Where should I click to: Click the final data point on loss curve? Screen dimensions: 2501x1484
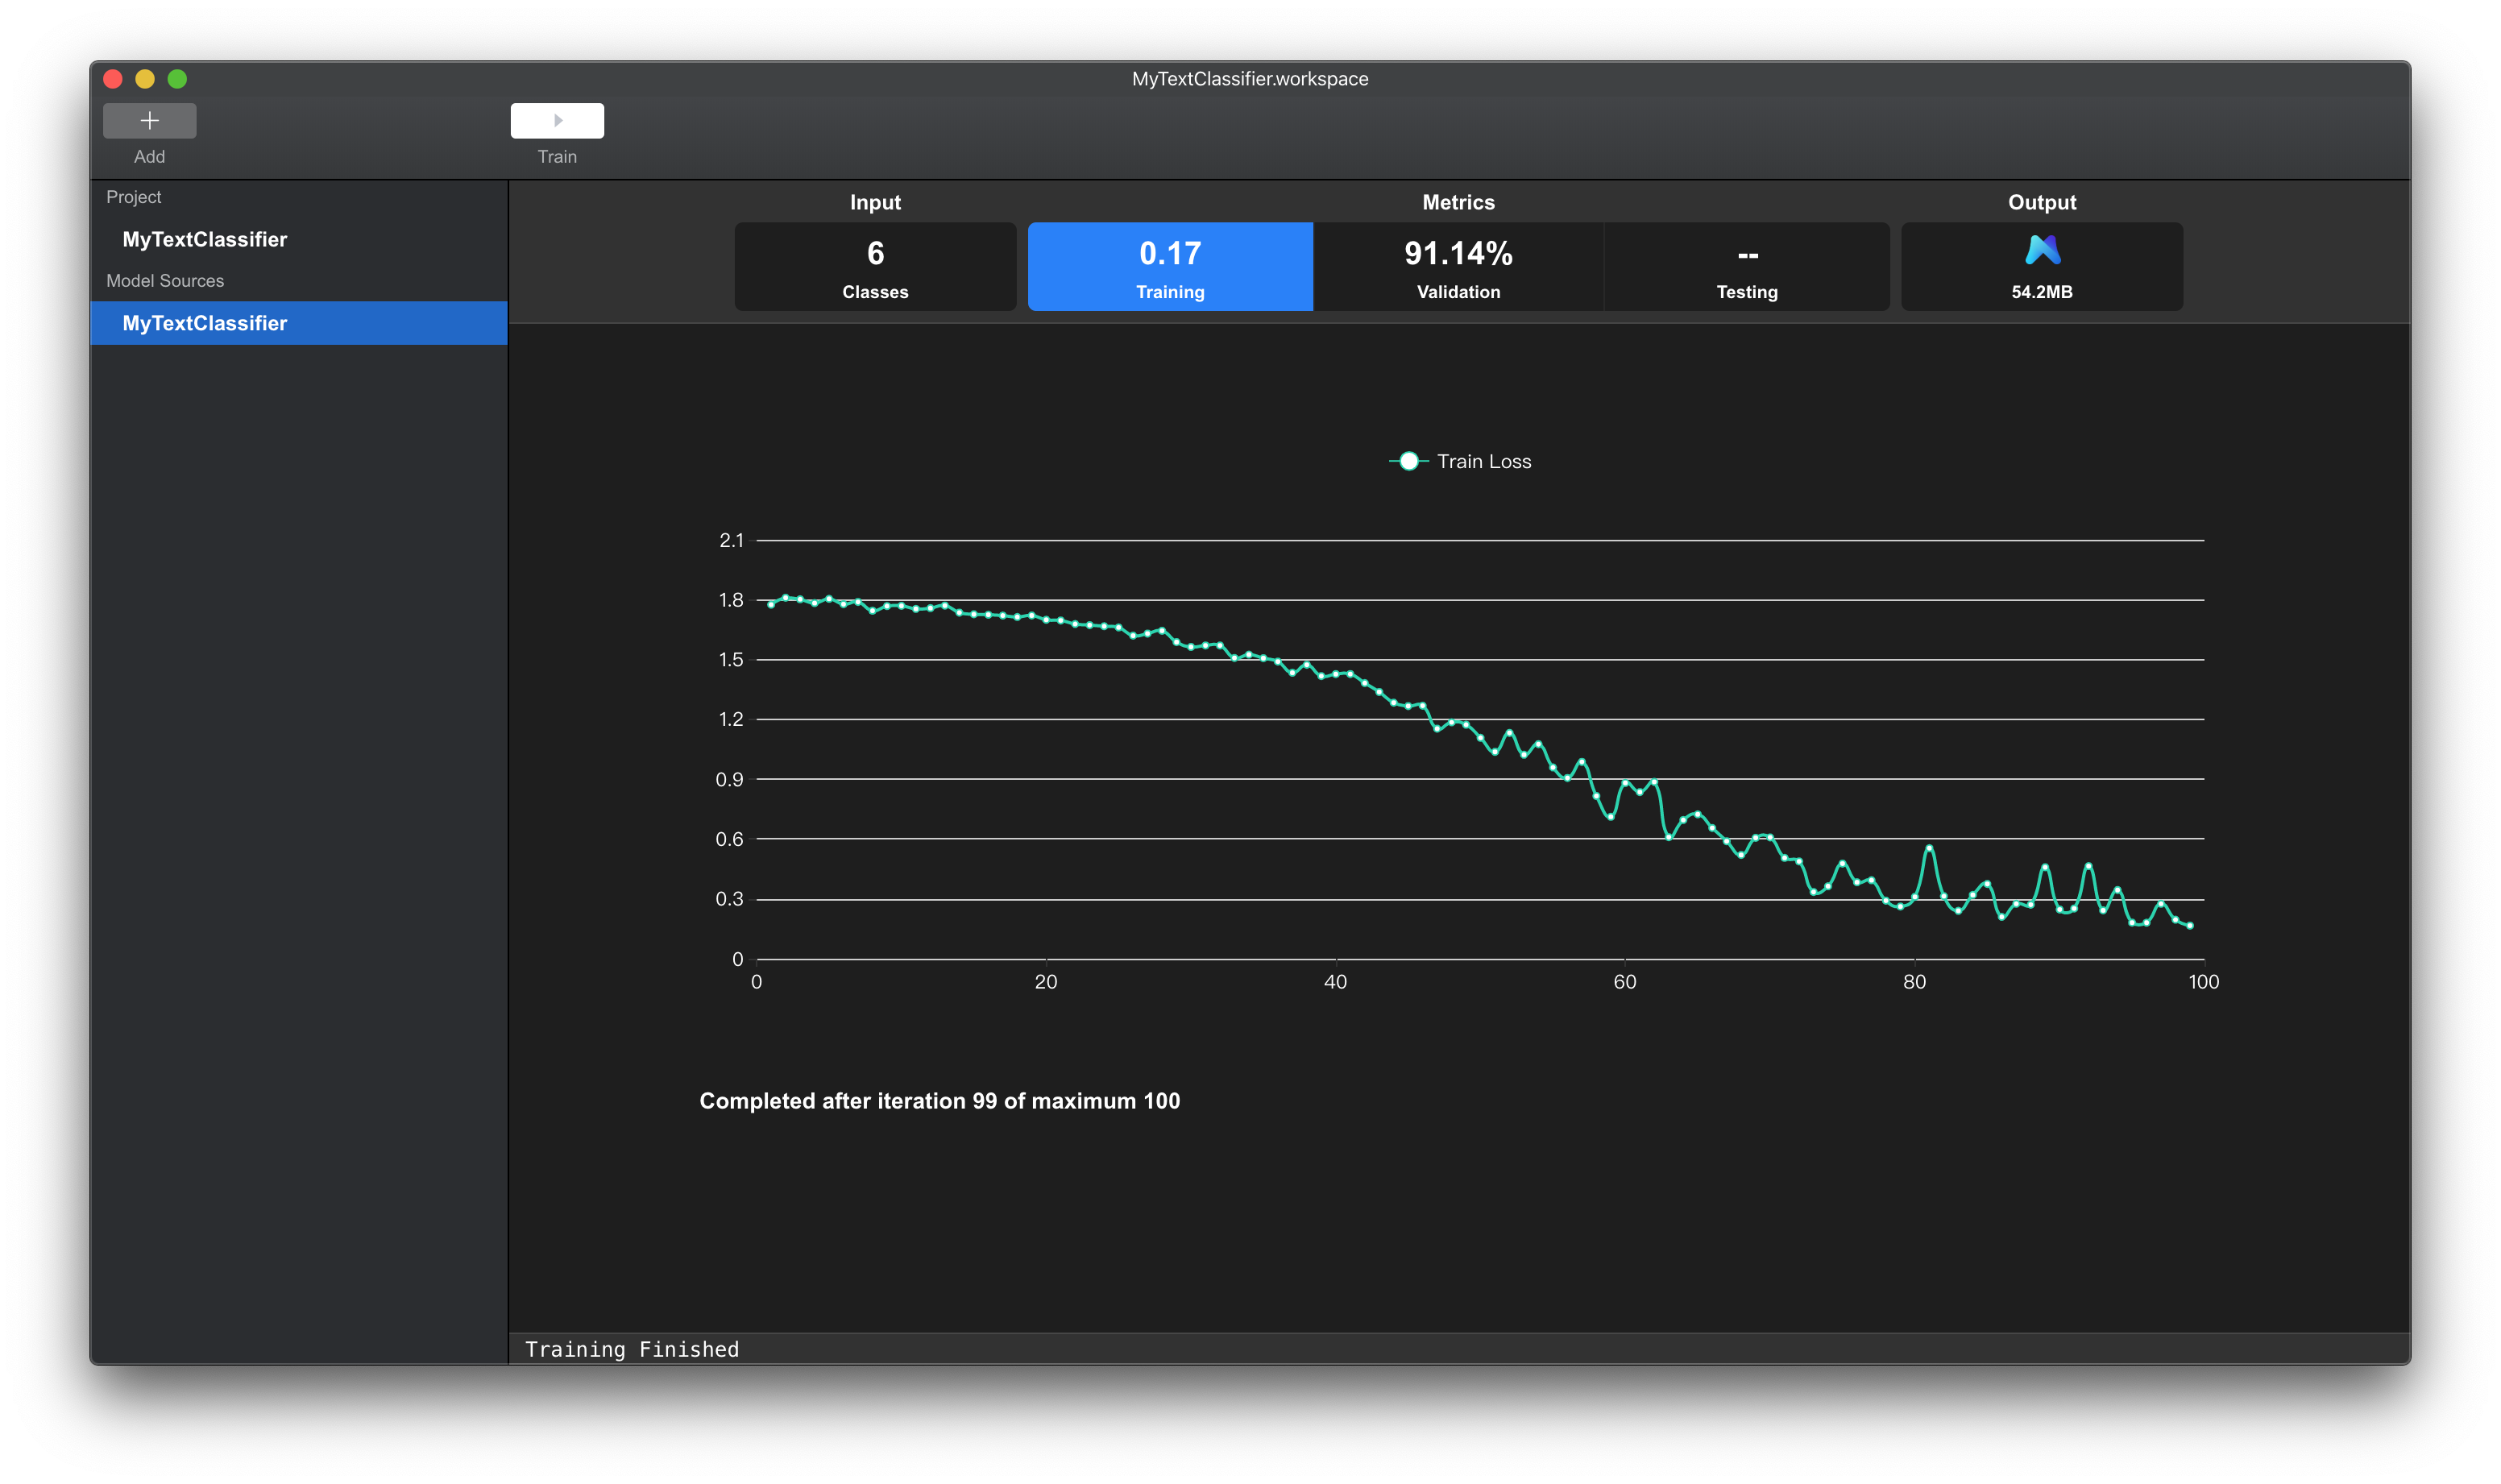point(2189,926)
